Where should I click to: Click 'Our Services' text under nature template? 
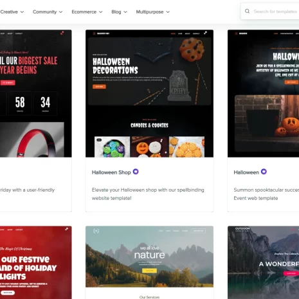tap(149, 297)
